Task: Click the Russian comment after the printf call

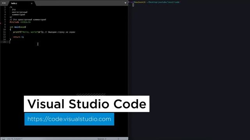Action: click(x=60, y=32)
